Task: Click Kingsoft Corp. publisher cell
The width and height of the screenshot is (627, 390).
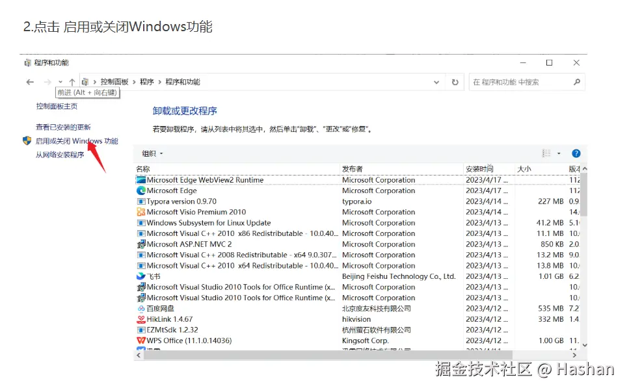Action: click(x=365, y=341)
